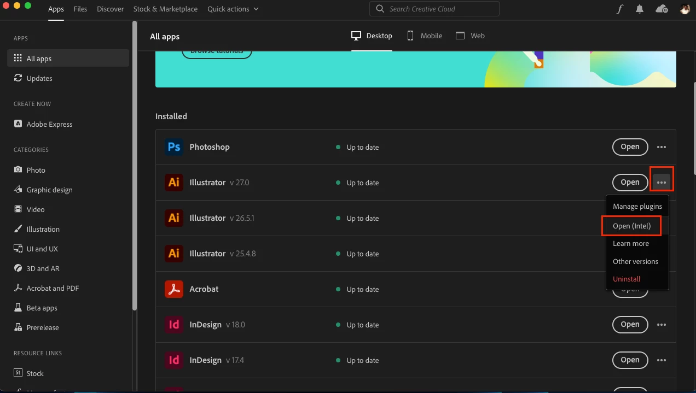The height and width of the screenshot is (393, 696).
Task: Choose Uninstall from the menu
Action: [x=627, y=279]
